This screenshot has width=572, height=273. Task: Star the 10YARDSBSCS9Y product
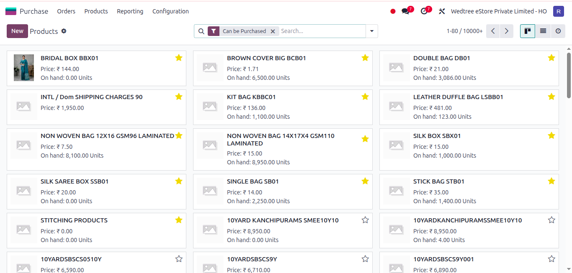(x=365, y=259)
